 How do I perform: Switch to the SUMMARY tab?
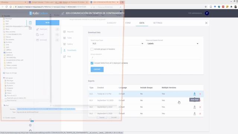point(112,23)
